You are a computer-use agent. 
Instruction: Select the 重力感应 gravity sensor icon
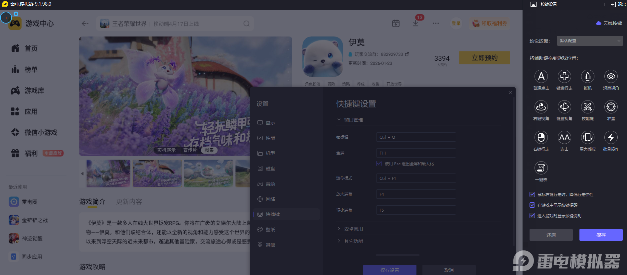pyautogui.click(x=588, y=137)
